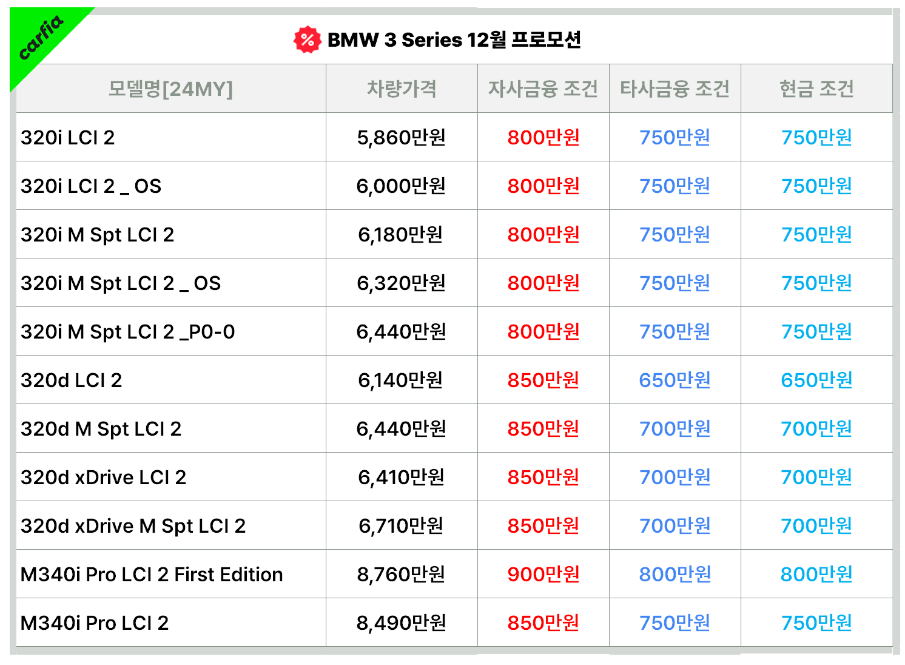Click the vehicle price '8,490만원'
The image size is (905, 665).
(402, 623)
